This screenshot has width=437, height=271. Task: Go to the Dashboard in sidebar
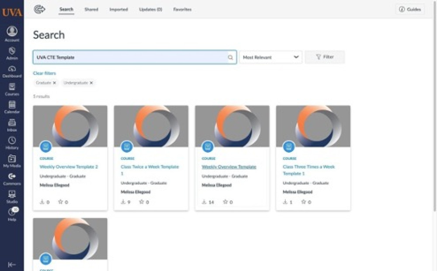[x=12, y=72]
